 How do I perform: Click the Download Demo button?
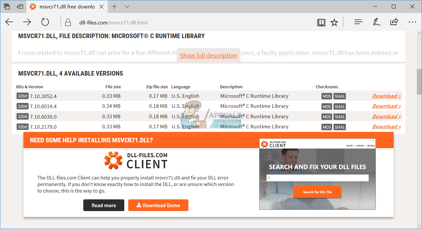(x=158, y=205)
